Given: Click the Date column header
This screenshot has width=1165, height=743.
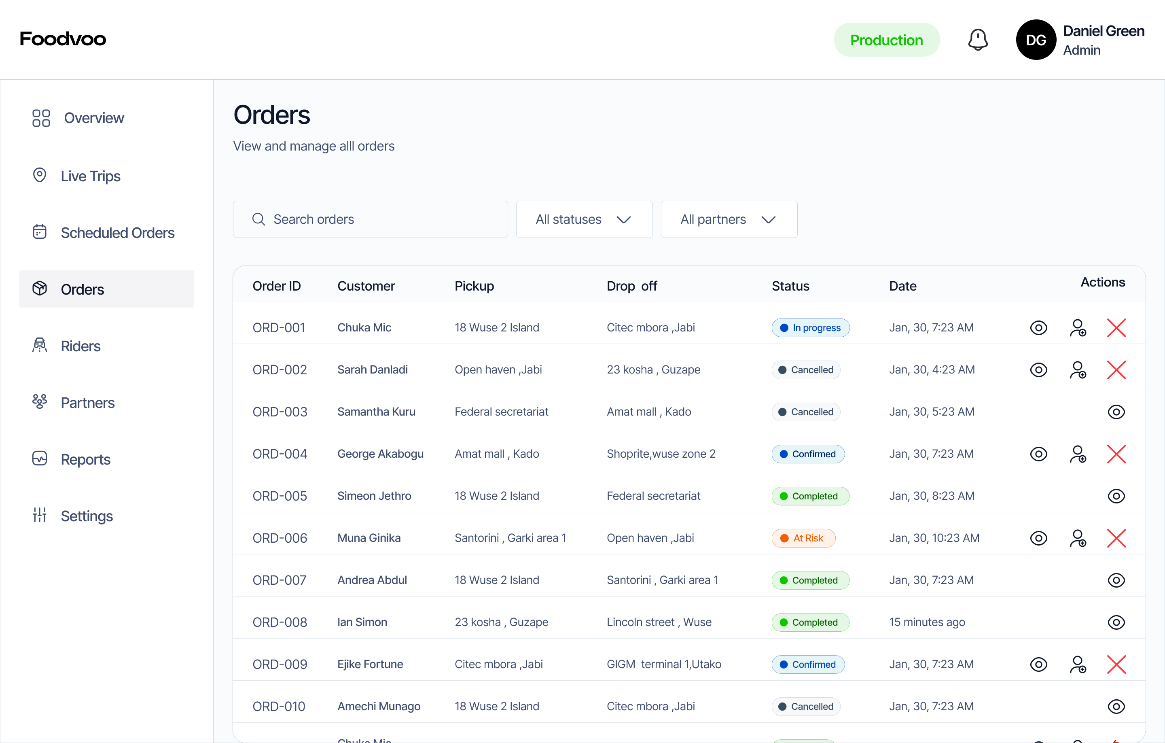Looking at the screenshot, I should (903, 286).
